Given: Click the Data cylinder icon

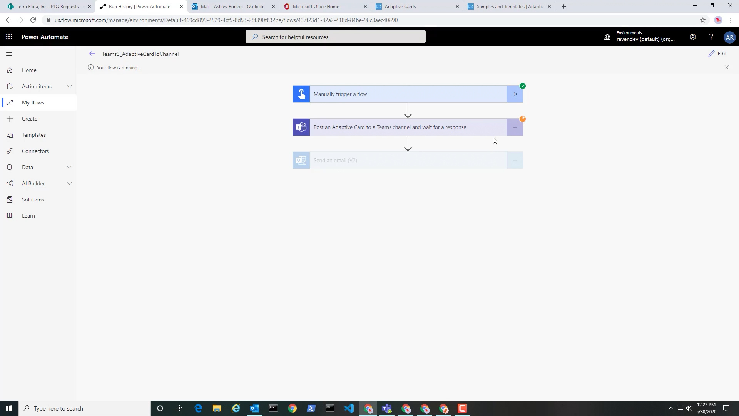Looking at the screenshot, I should (x=10, y=167).
